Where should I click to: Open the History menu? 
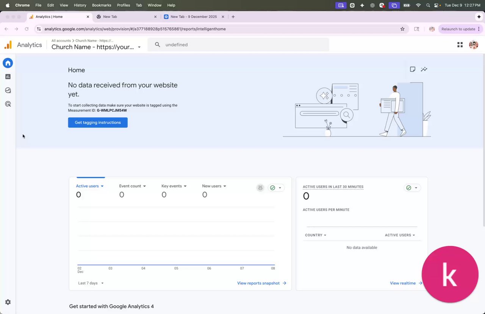pos(80,5)
